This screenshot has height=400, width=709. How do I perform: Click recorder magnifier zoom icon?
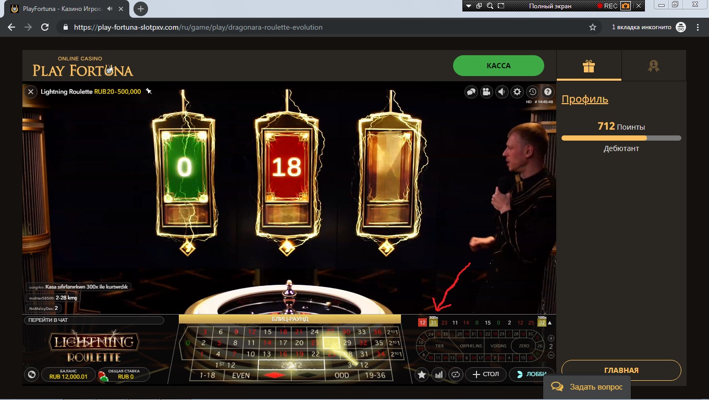[490, 6]
